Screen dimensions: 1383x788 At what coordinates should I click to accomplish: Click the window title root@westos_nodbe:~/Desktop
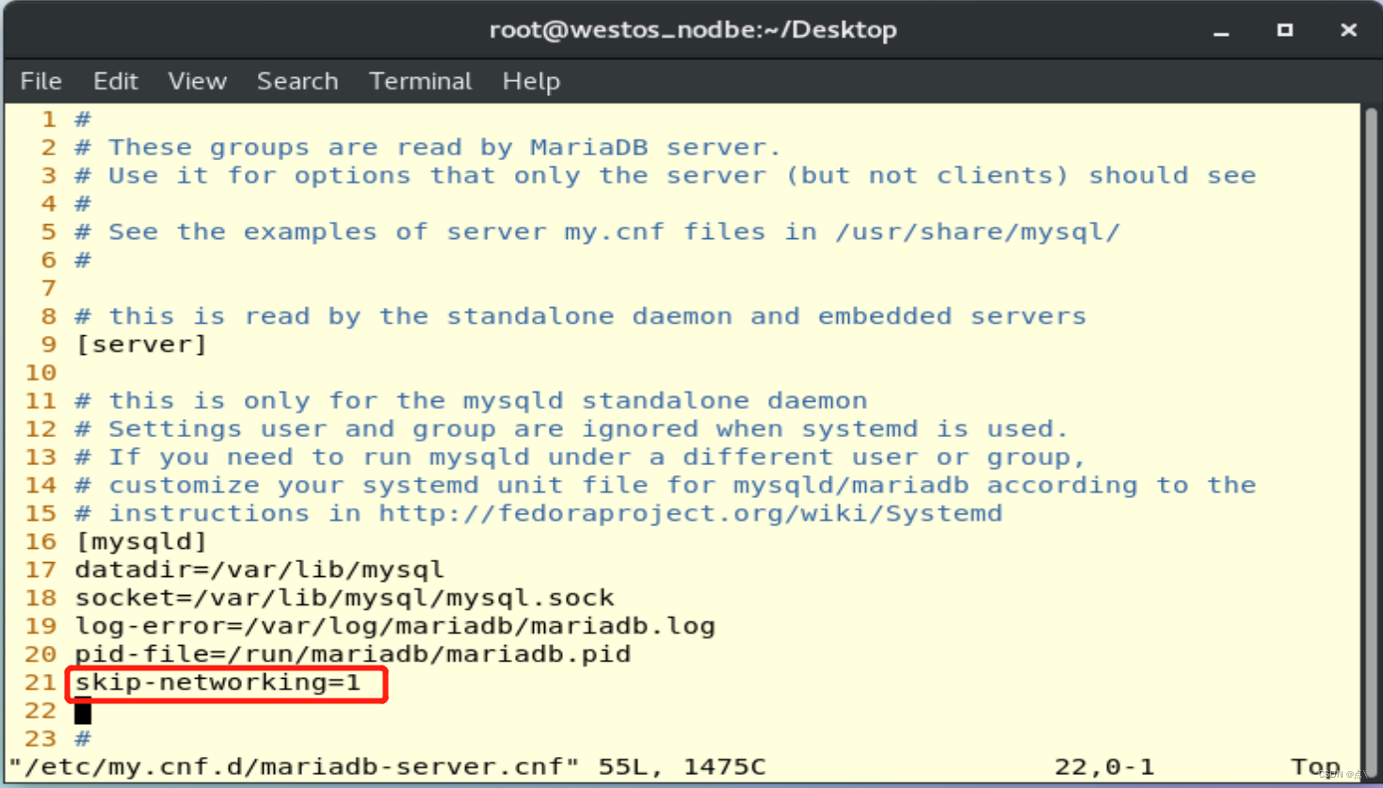(692, 29)
